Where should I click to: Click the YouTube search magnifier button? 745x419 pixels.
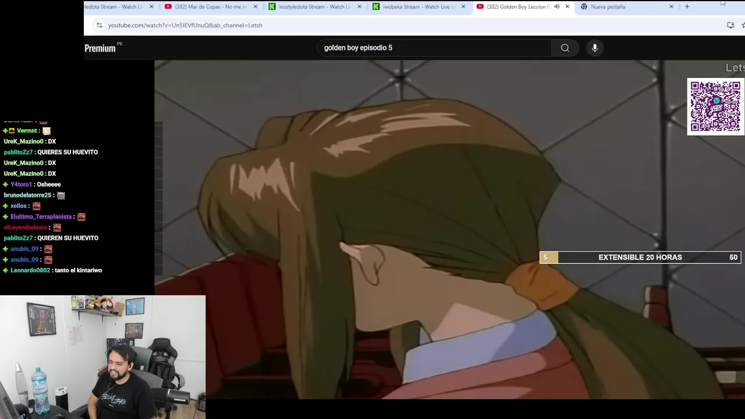pyautogui.click(x=565, y=48)
